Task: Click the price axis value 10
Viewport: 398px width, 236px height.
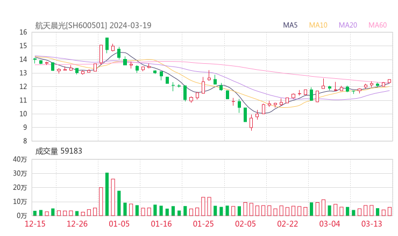Action: pyautogui.click(x=23, y=114)
